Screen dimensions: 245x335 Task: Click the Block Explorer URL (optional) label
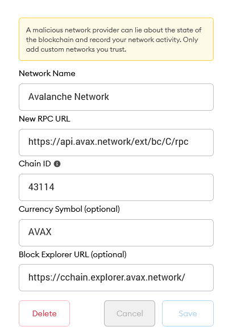[x=73, y=254]
